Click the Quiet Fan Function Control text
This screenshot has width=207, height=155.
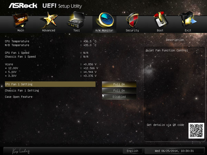tap(167, 50)
